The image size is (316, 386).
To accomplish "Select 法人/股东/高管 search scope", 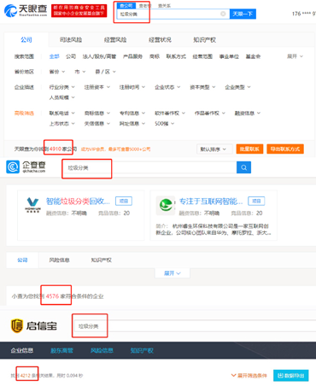I will (99, 56).
